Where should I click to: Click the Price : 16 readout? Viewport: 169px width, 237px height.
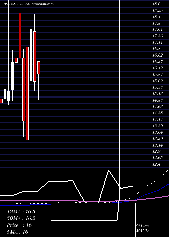(x=19, y=225)
